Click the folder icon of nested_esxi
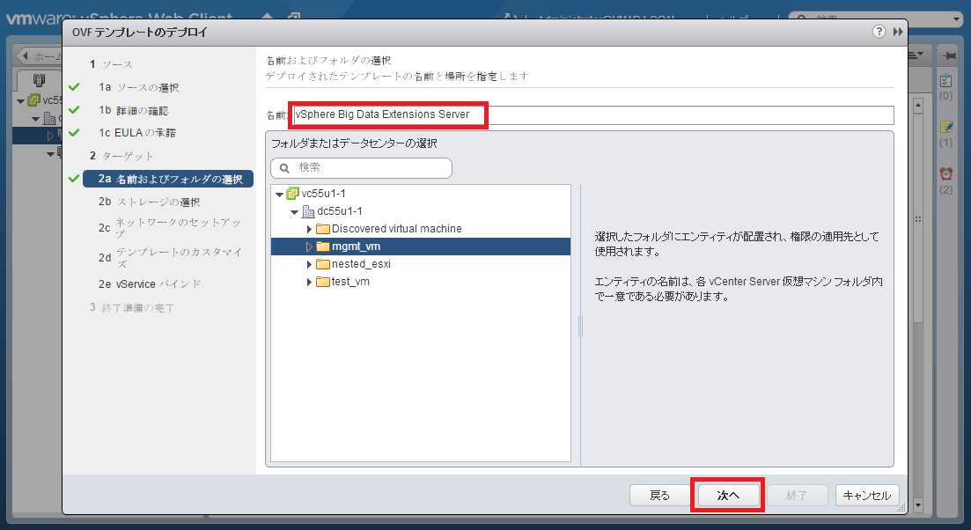Image resolution: width=971 pixels, height=530 pixels. 322,264
